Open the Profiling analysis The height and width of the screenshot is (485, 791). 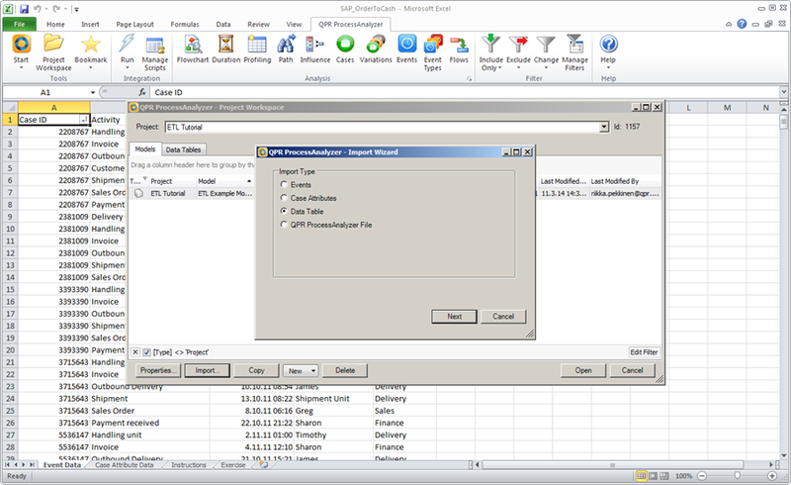[257, 49]
